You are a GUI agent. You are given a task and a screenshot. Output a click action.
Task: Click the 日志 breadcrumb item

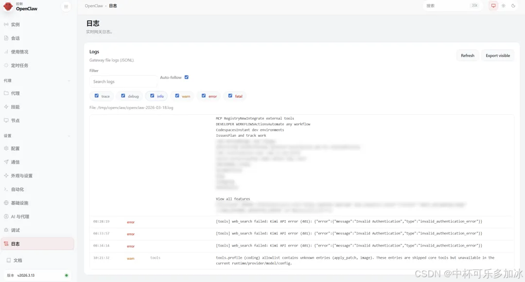113,6
